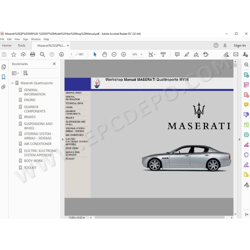
Task: Open the Help question mark icon
Action: point(216,45)
